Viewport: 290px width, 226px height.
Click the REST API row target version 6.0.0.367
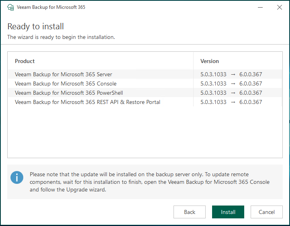tap(251, 102)
